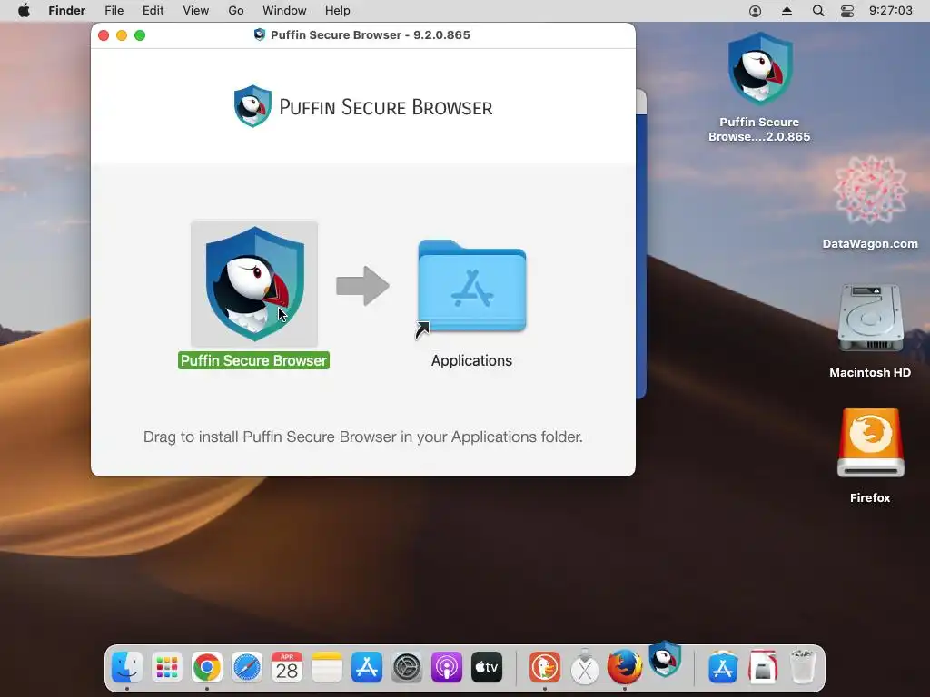The height and width of the screenshot is (697, 930).
Task: Zoom the Puffin installer window with green button
Action: tap(140, 35)
